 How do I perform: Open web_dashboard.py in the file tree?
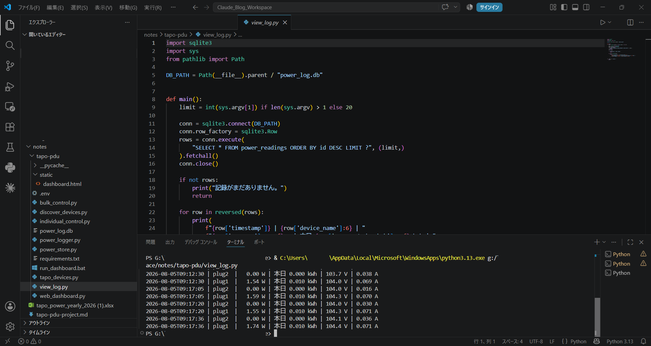62,296
